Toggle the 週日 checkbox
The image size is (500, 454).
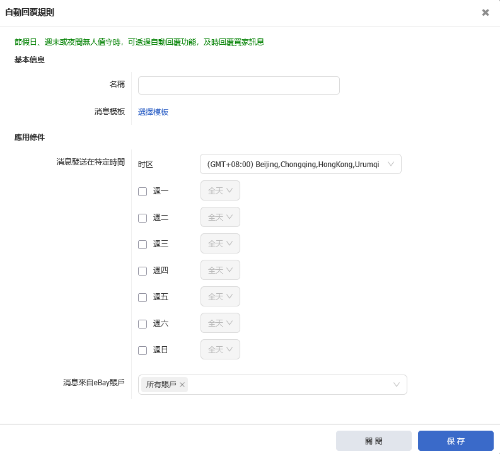pos(142,351)
